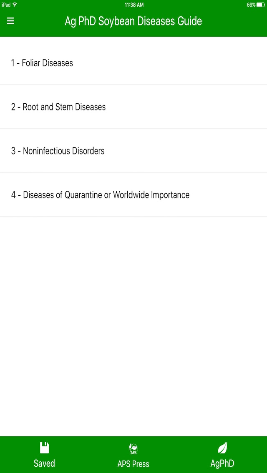Click the 11:38 AM clock

[134, 5]
